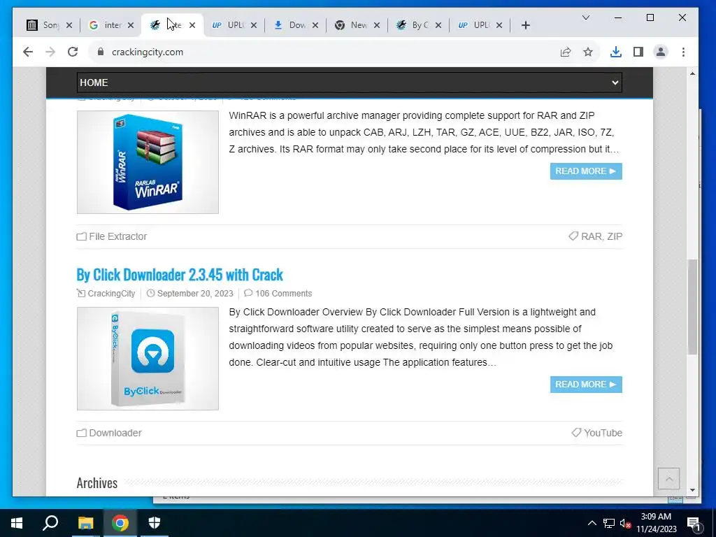Open the taskbar search icon

click(x=50, y=523)
